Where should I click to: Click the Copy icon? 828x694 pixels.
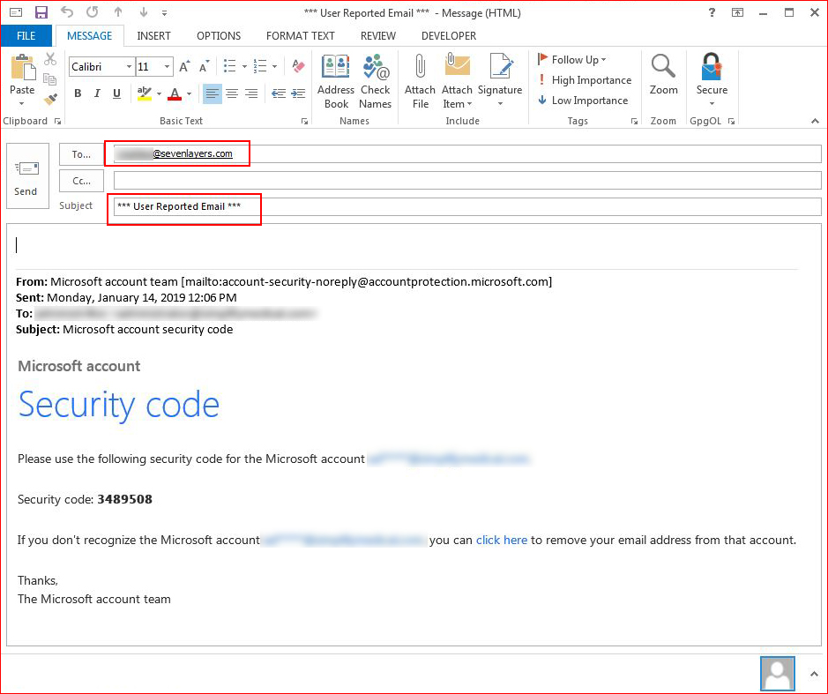[50, 79]
